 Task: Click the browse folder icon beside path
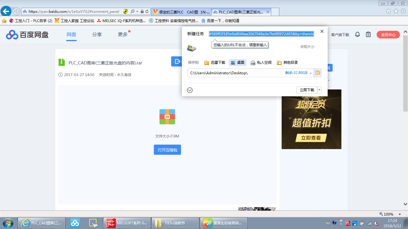tap(317, 73)
